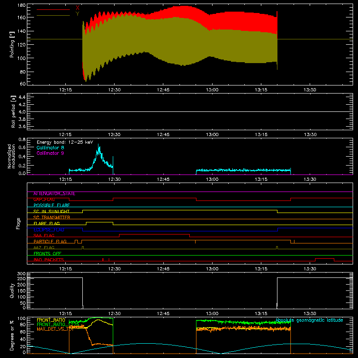Click the Quality axis title
Viewport: 358px width, 358px height.
(x=12, y=290)
